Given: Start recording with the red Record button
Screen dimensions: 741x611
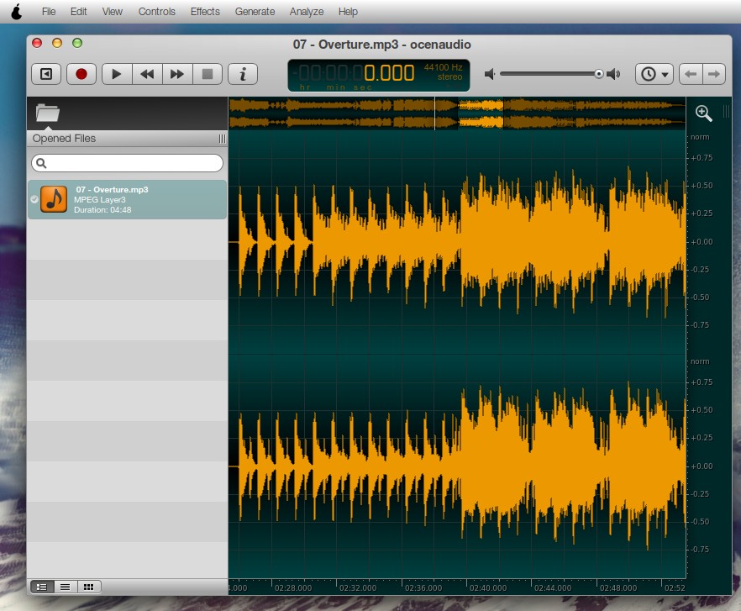Looking at the screenshot, I should (x=81, y=74).
